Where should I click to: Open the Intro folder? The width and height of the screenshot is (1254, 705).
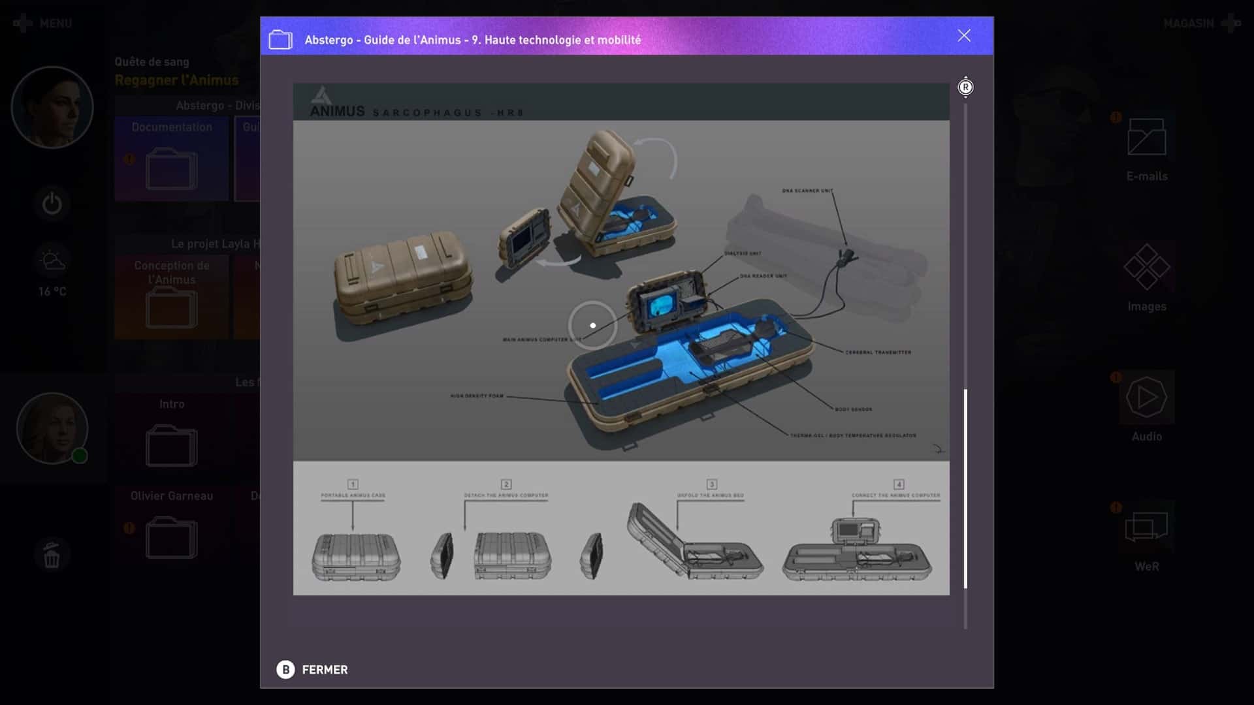point(172,445)
